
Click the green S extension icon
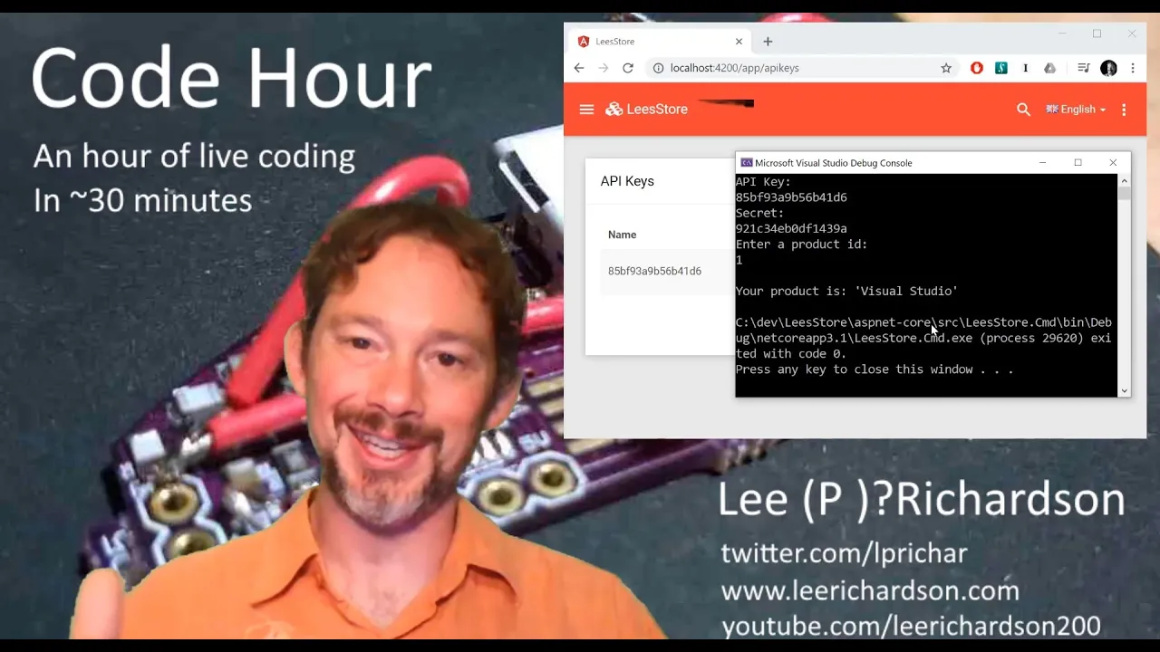[x=1001, y=68]
